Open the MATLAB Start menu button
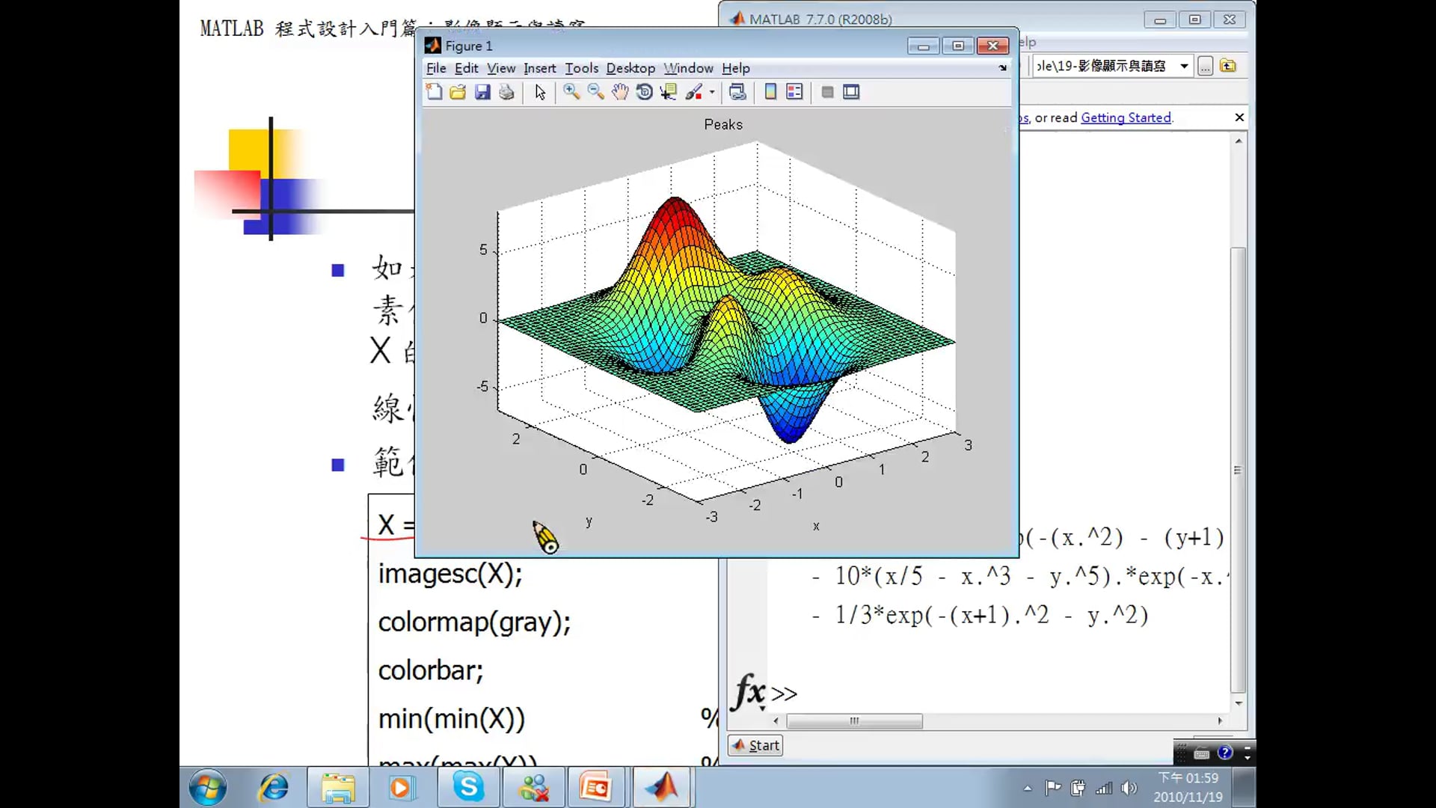Screen dimensions: 1436x808 (755, 745)
